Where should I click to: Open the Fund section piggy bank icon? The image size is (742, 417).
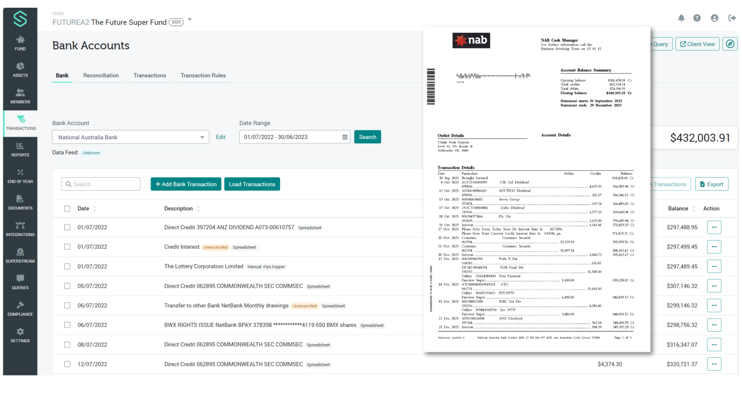(x=20, y=40)
